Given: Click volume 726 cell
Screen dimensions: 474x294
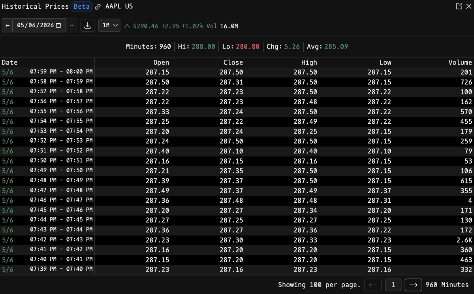Looking at the screenshot, I should (x=466, y=82).
